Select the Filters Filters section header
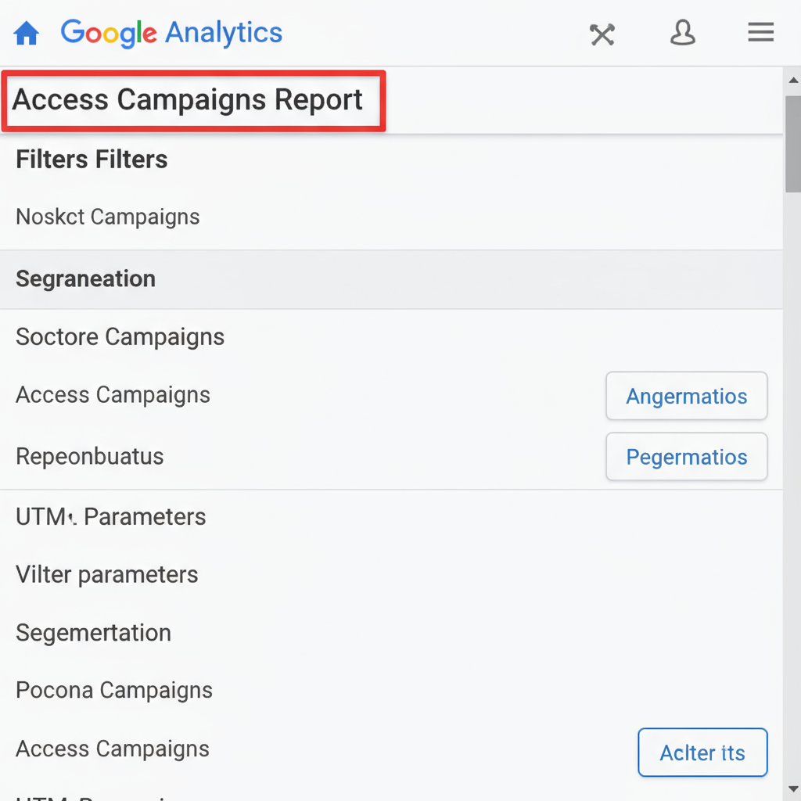Viewport: 801px width, 801px height. pyautogui.click(x=92, y=160)
